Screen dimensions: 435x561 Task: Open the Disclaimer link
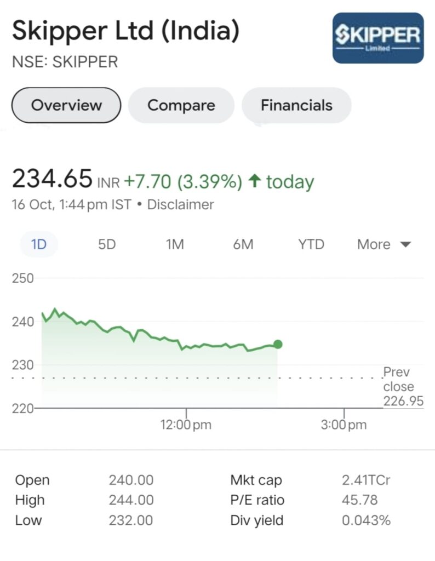coord(180,205)
